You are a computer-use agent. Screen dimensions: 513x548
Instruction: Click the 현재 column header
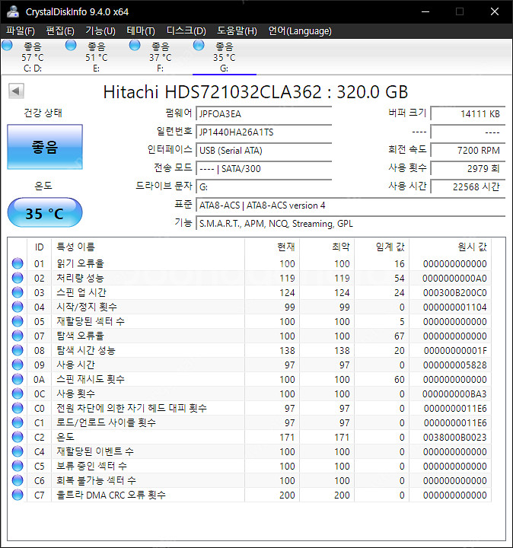pos(272,247)
